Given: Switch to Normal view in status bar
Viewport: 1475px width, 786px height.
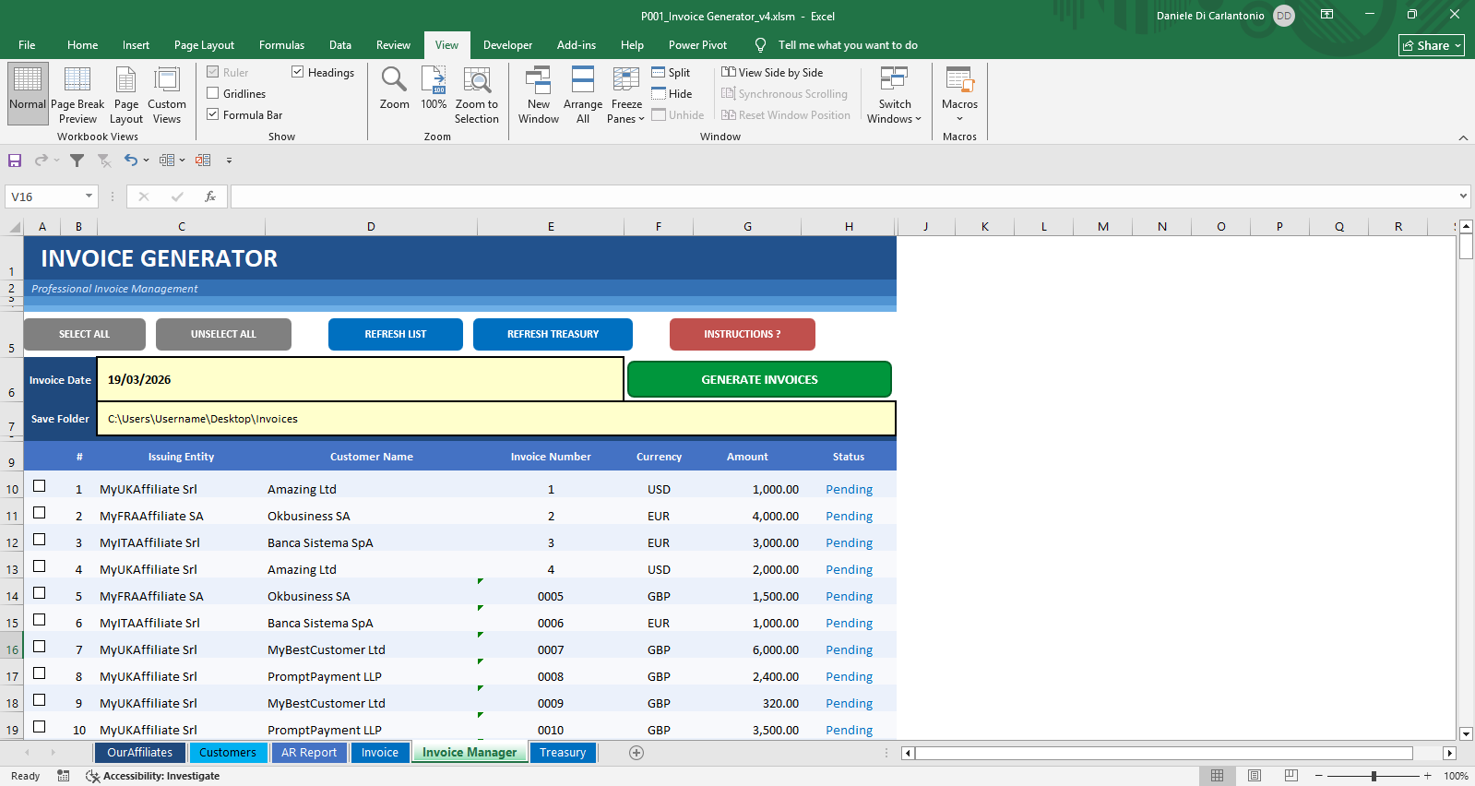Looking at the screenshot, I should point(1218,776).
